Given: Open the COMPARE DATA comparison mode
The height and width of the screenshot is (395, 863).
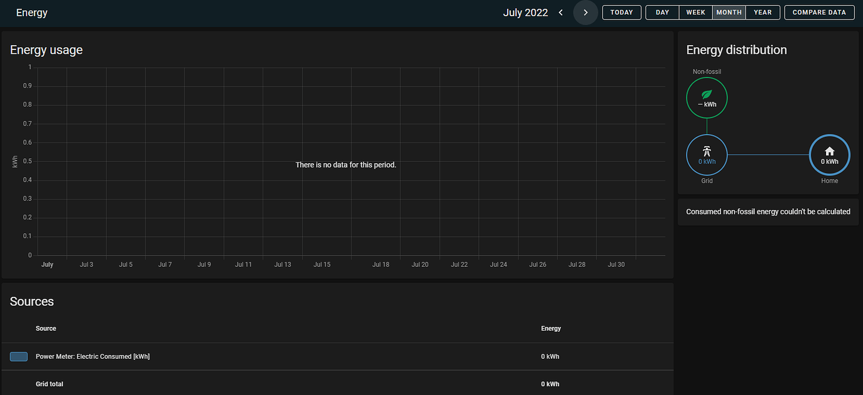Looking at the screenshot, I should point(819,12).
